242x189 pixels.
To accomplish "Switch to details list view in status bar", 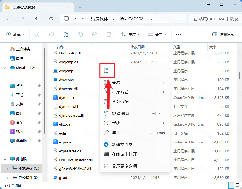I will tap(231, 185).
